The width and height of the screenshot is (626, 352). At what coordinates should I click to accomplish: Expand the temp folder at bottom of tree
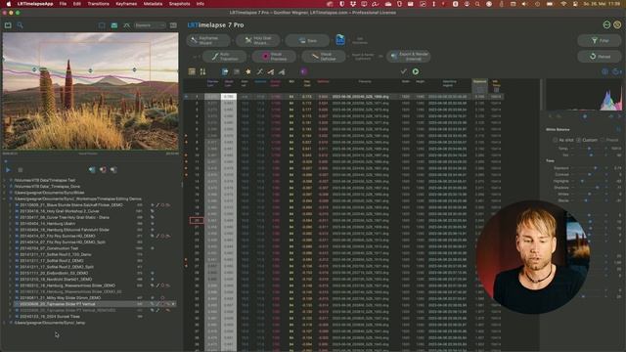tap(5, 323)
